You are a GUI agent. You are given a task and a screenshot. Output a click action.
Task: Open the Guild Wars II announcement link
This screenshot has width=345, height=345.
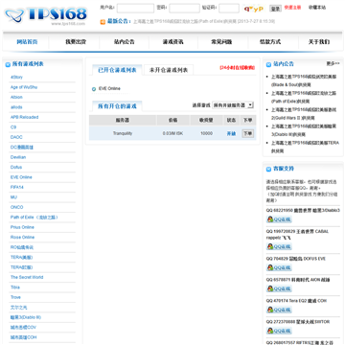[x=304, y=114]
